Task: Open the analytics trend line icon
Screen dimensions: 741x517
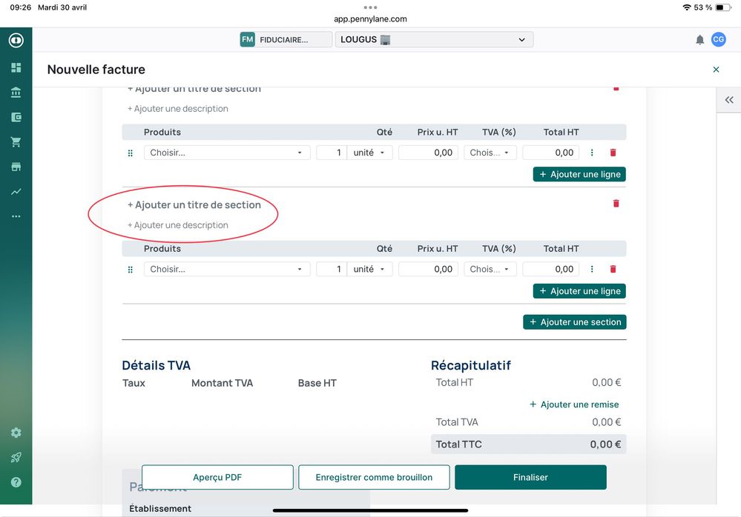Action: pos(16,192)
